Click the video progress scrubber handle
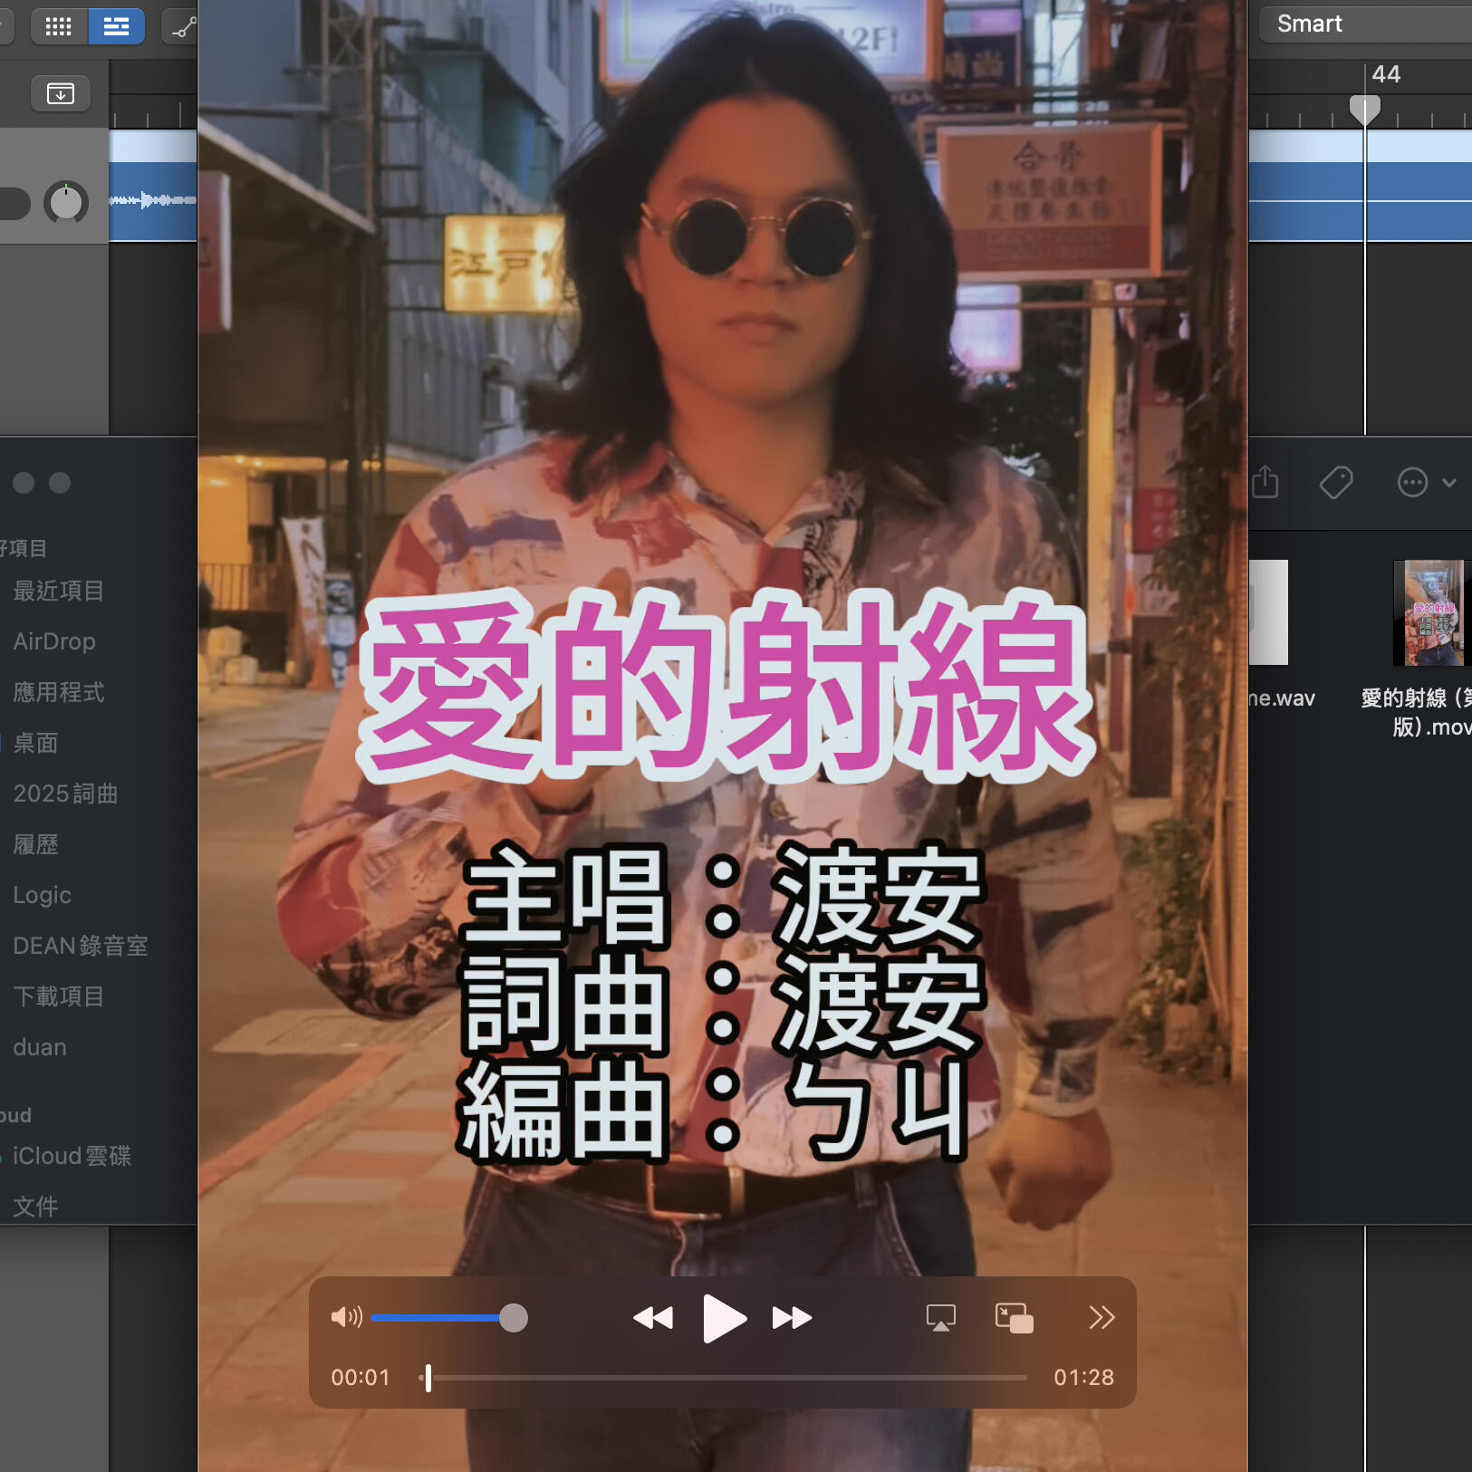Viewport: 1472px width, 1472px height. pyautogui.click(x=428, y=1378)
